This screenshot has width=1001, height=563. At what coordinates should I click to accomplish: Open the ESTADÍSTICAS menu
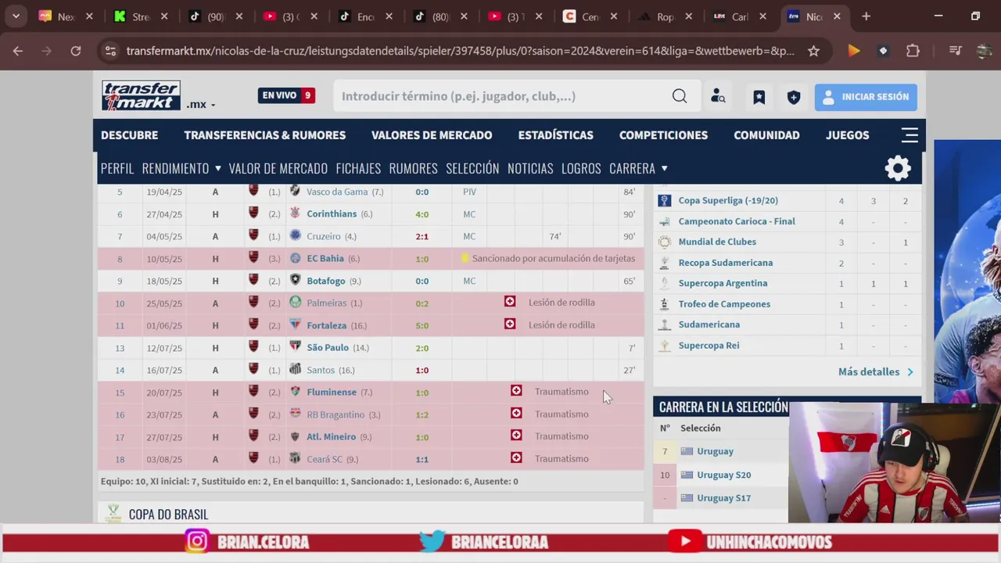tap(555, 135)
